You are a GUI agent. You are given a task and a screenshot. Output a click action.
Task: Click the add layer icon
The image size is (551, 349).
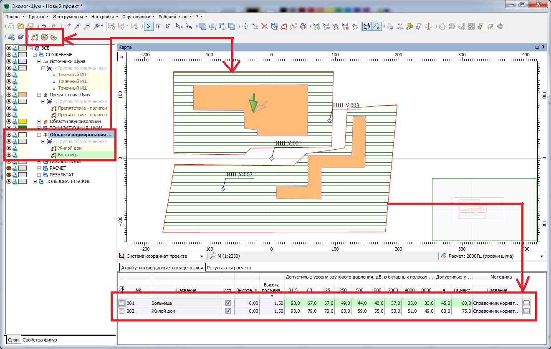tap(11, 37)
